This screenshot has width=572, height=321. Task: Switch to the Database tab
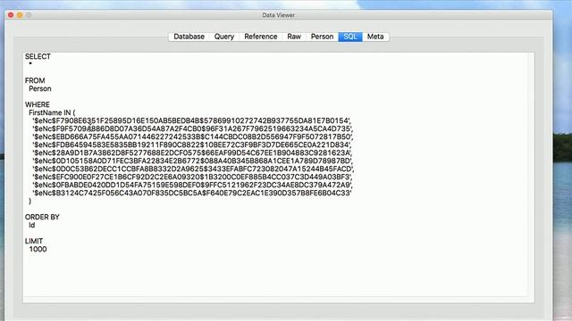click(189, 37)
